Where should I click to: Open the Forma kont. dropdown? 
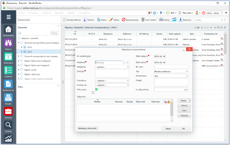171,76
